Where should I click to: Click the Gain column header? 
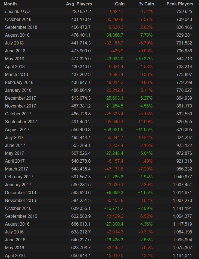click(120, 4)
